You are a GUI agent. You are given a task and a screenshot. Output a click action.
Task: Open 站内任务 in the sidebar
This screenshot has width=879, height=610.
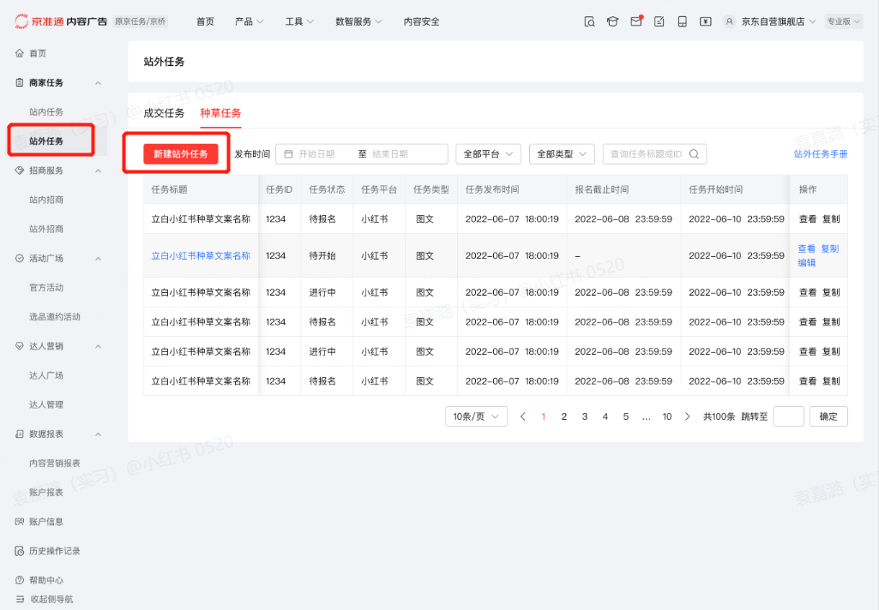point(46,112)
